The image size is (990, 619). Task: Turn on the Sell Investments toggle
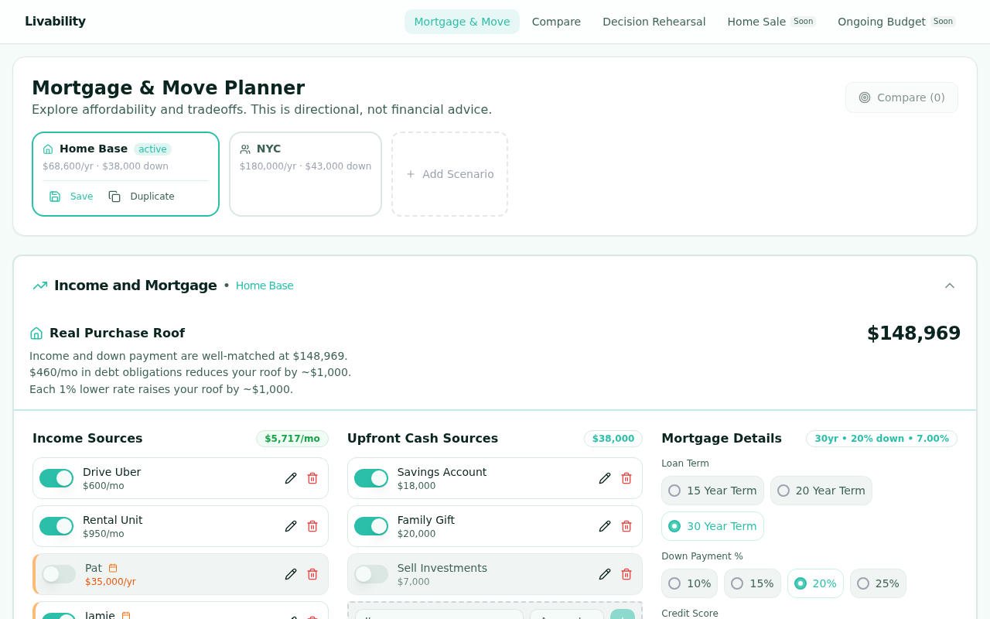(x=371, y=574)
